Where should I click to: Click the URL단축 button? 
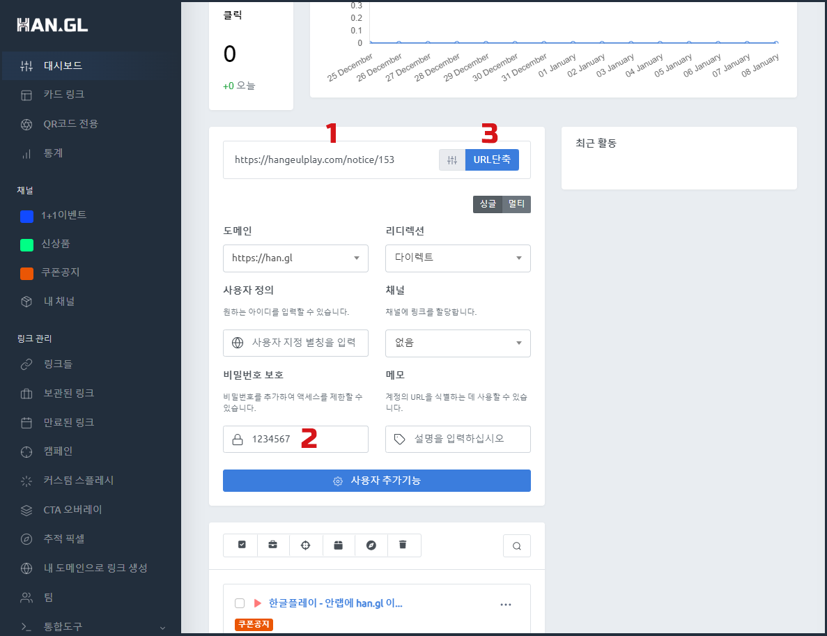pyautogui.click(x=492, y=160)
